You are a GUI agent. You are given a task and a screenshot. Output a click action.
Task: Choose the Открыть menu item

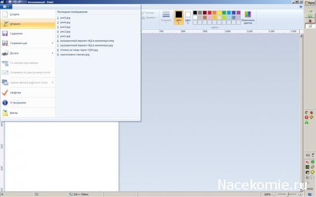[28, 24]
